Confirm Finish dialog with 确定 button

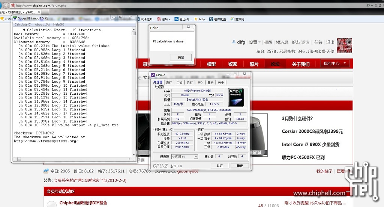pyautogui.click(x=181, y=57)
